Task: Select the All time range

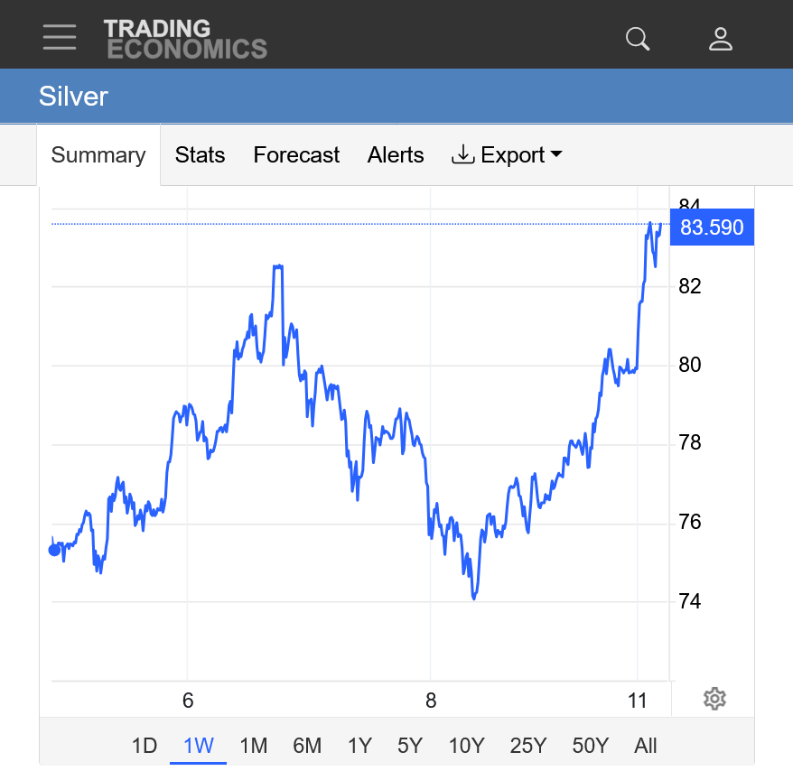Action: 646,746
